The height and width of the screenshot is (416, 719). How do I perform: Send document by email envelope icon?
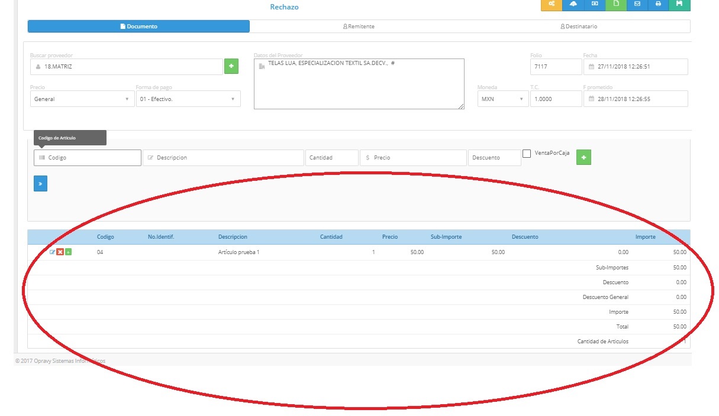637,5
